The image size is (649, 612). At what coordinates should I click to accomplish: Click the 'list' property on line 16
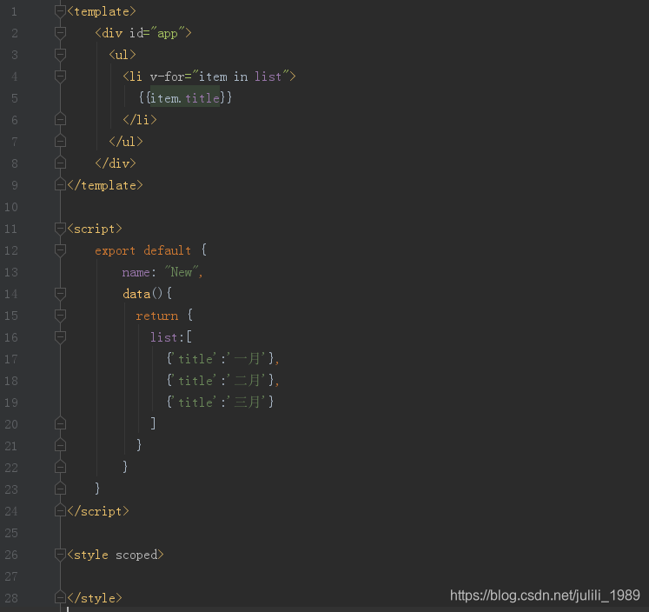pos(164,337)
